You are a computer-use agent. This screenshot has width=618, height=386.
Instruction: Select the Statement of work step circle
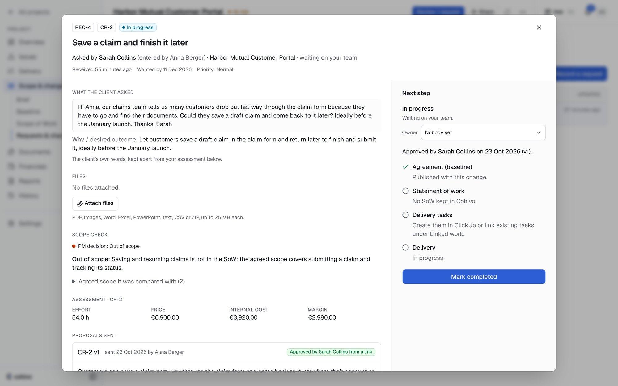[405, 191]
